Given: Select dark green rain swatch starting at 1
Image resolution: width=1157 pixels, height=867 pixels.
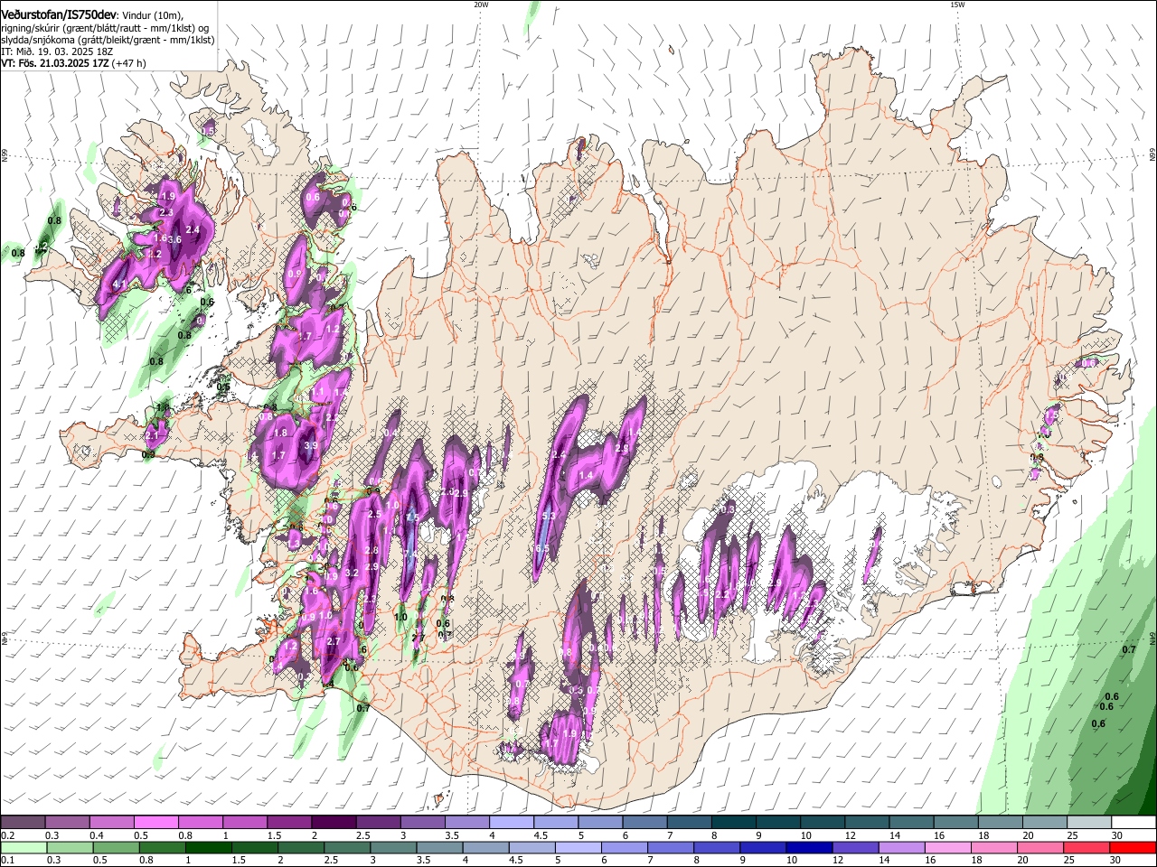Looking at the screenshot, I should 209,847.
